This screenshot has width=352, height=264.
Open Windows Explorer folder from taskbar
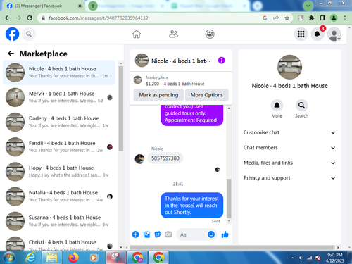pos(52,258)
